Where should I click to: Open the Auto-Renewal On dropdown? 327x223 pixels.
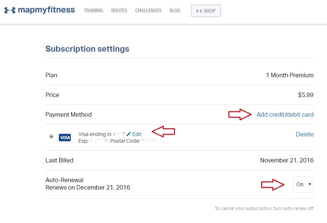click(303, 184)
